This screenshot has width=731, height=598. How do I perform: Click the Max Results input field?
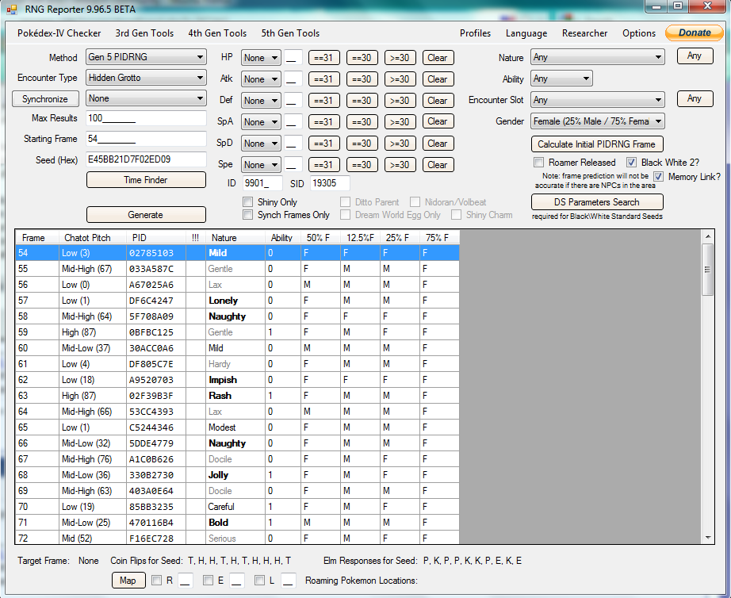click(x=146, y=118)
